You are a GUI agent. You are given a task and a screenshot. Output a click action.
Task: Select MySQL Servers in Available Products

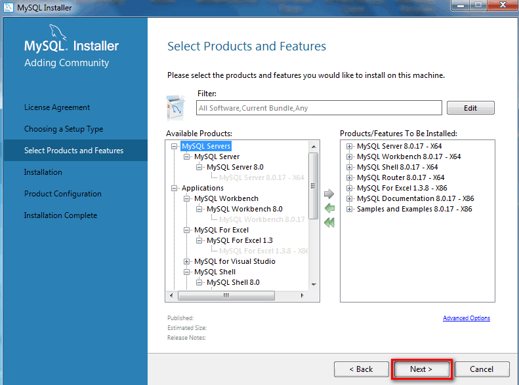click(x=206, y=146)
